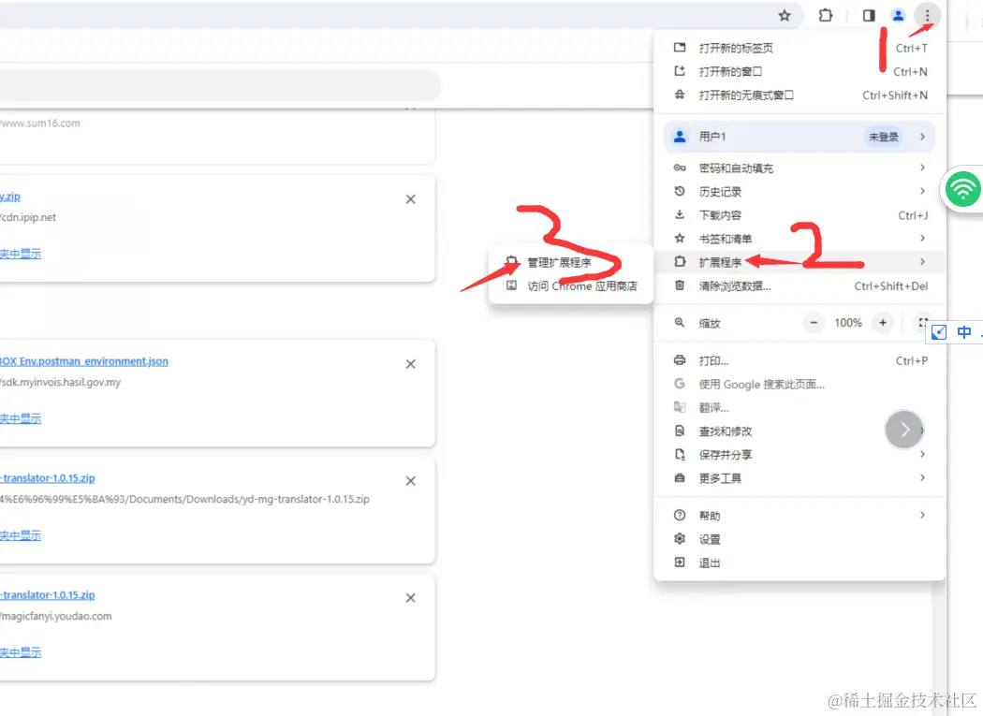Select 打印 menu entry
Screen dimensions: 983x716
click(800, 361)
